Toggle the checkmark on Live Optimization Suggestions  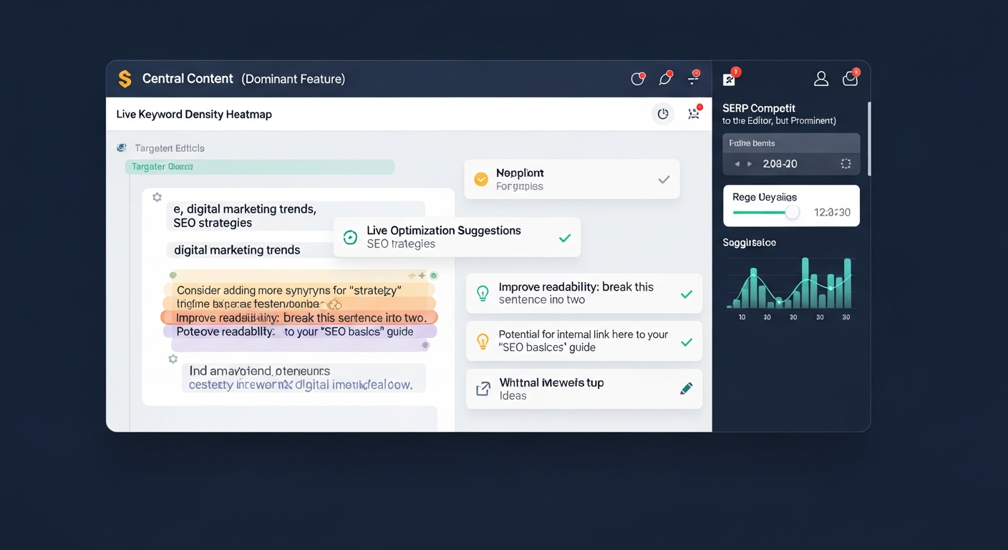pos(565,238)
